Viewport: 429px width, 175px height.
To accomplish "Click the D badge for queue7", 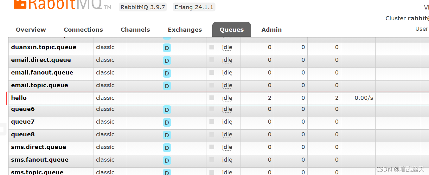I will (167, 123).
